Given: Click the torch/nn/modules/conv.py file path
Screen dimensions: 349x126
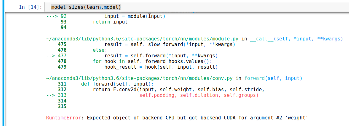Looking at the screenshot, I should 140,78.
